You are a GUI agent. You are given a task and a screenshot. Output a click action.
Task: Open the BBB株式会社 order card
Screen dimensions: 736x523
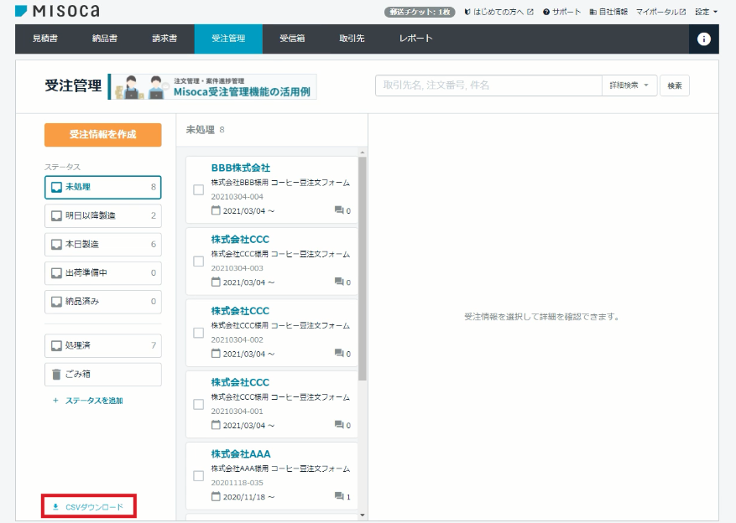272,189
